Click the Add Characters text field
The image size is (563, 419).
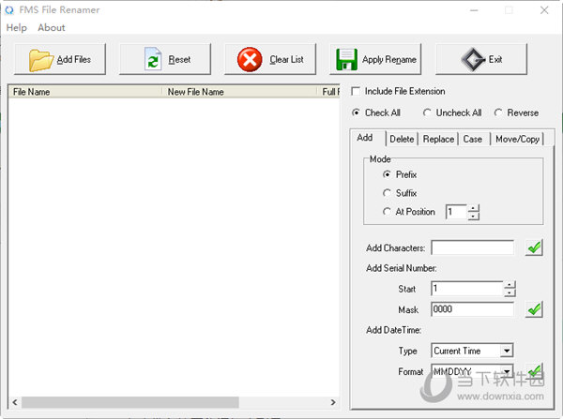tap(472, 247)
